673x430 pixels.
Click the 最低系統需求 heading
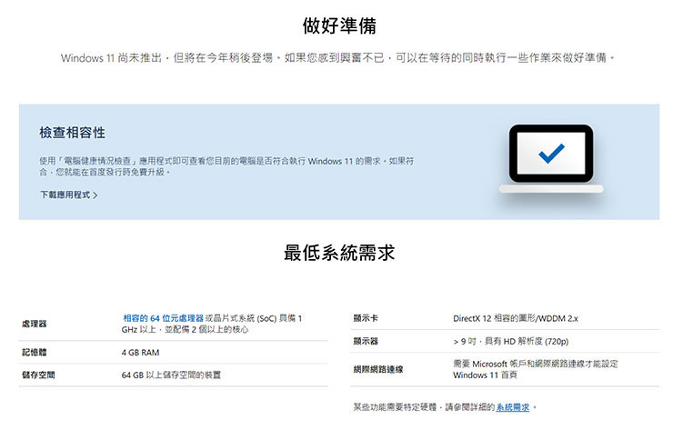click(339, 253)
